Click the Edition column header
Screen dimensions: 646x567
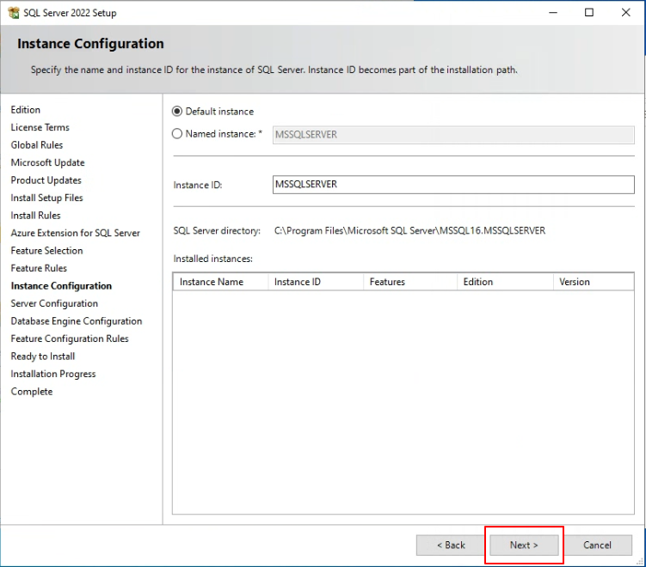pos(505,282)
